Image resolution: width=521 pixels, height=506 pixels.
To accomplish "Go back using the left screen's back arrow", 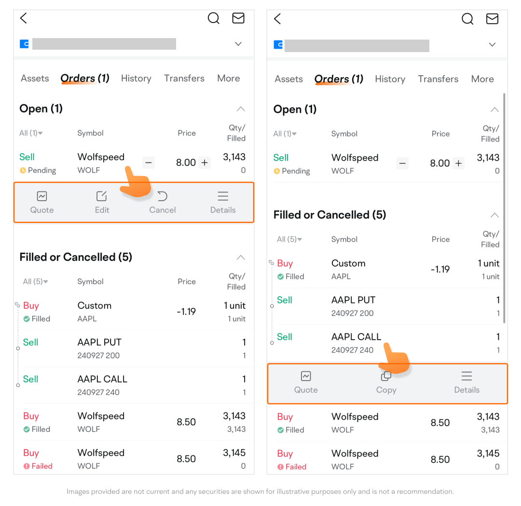I will coord(24,18).
